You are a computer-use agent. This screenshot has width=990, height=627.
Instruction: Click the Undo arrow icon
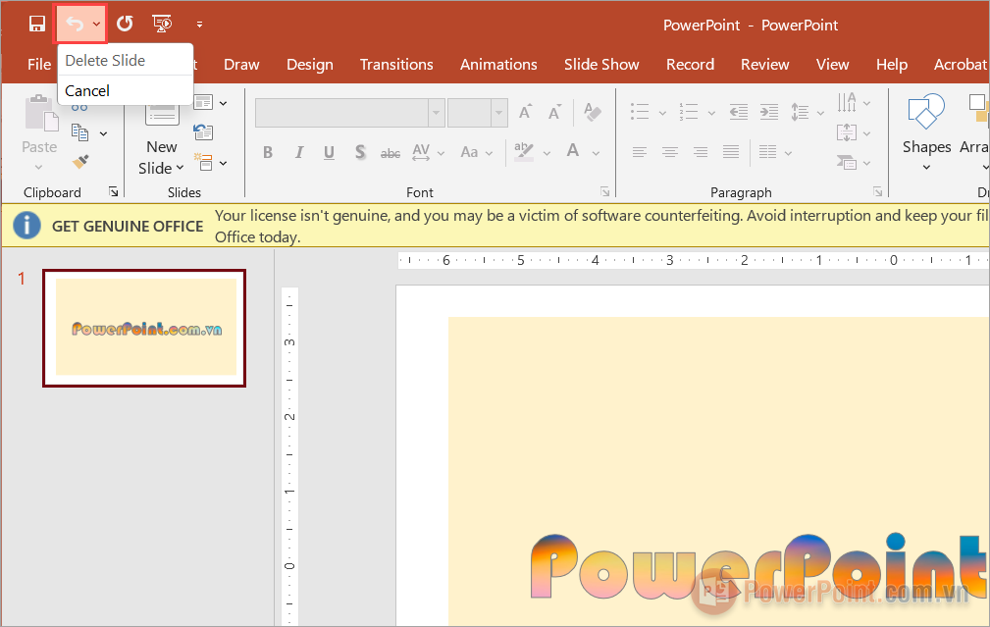pos(75,24)
